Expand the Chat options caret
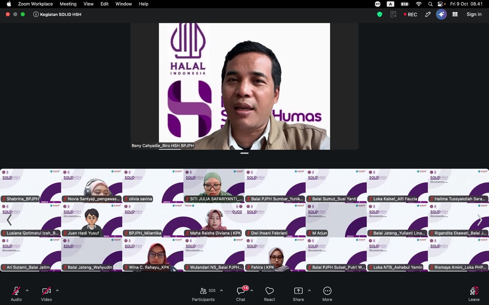 (x=252, y=291)
